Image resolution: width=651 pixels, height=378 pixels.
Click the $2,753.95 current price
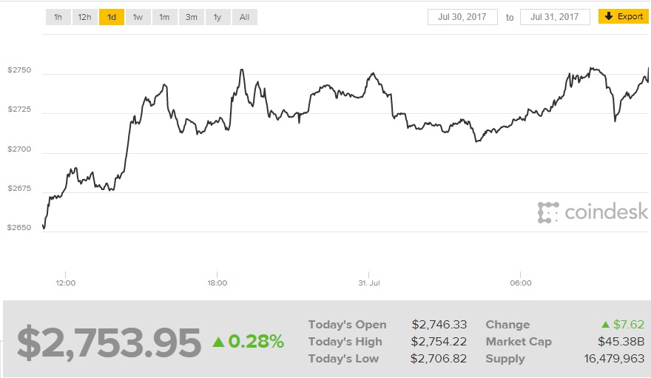click(109, 342)
